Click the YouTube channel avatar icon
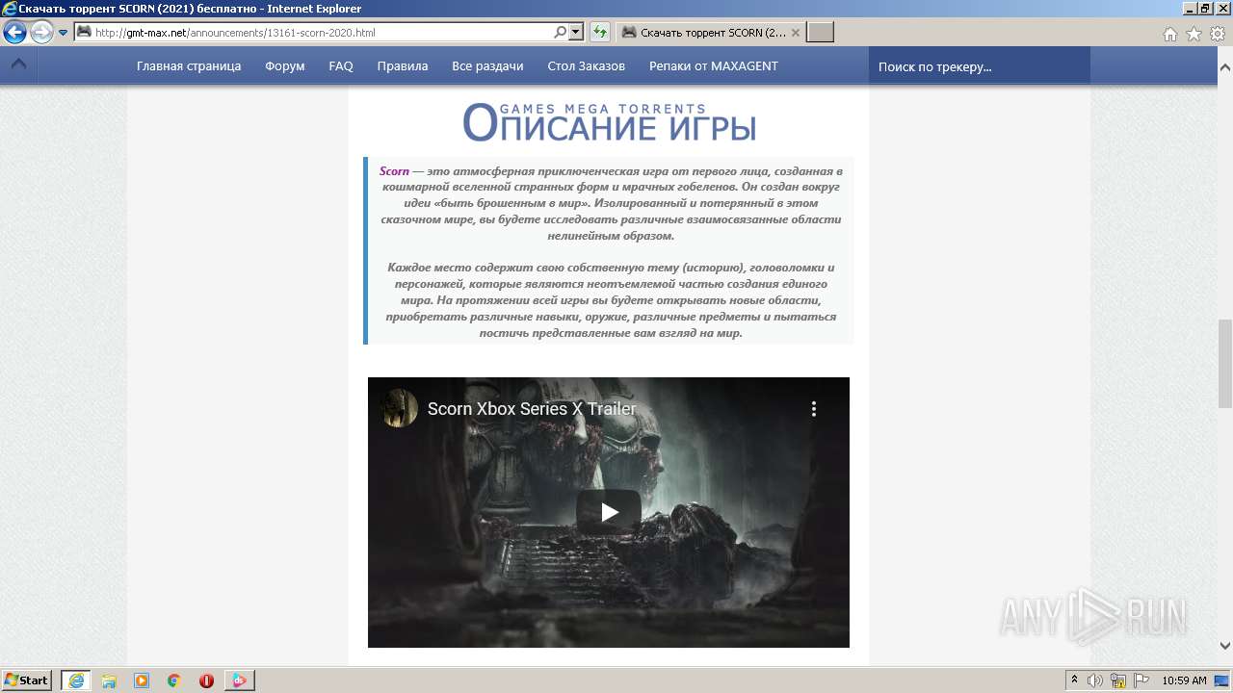 click(x=399, y=409)
